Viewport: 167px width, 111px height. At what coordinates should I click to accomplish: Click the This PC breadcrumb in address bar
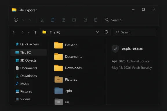(55, 32)
